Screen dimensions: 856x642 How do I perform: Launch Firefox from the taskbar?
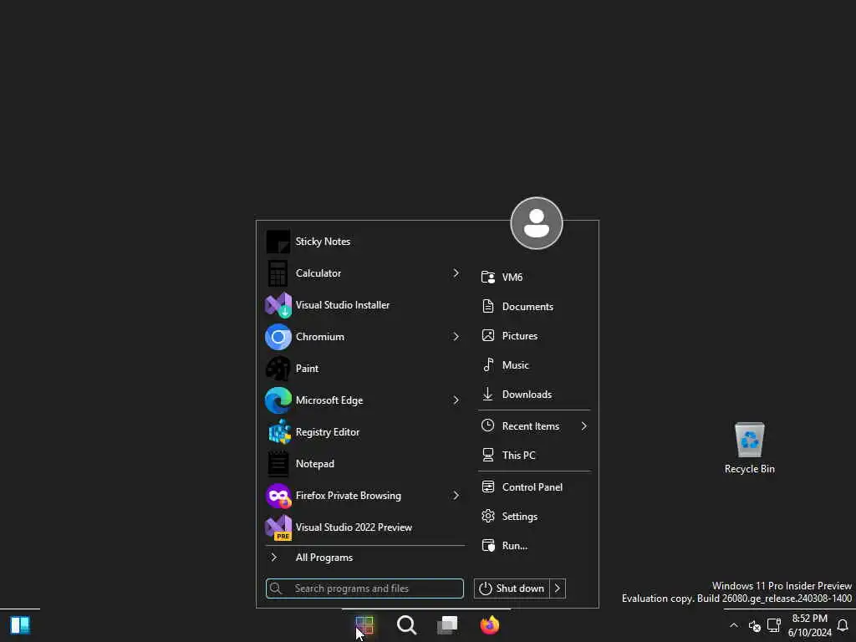[490, 625]
